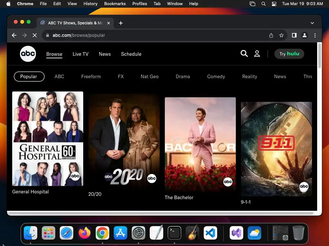Select the Popular category pill
This screenshot has width=329, height=246.
[29, 77]
